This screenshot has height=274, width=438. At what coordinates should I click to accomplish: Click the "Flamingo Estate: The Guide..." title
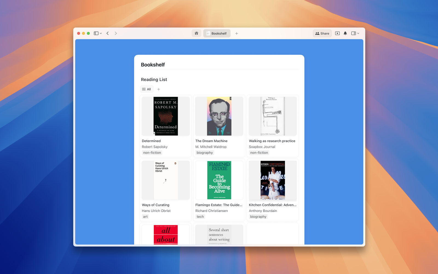(x=219, y=205)
